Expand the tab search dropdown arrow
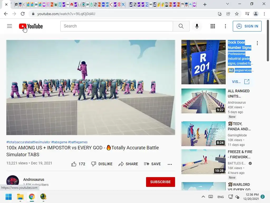 [x=227, y=4]
